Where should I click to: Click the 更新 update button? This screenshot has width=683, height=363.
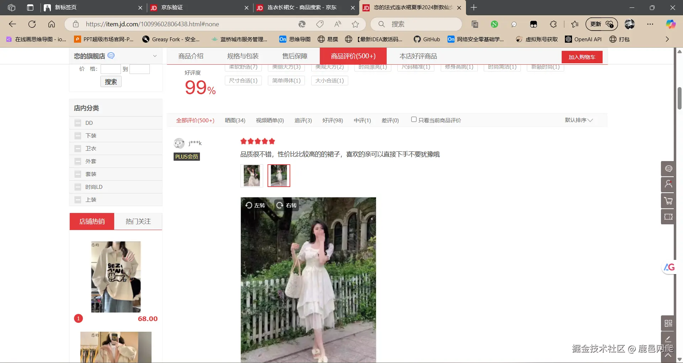pyautogui.click(x=602, y=24)
